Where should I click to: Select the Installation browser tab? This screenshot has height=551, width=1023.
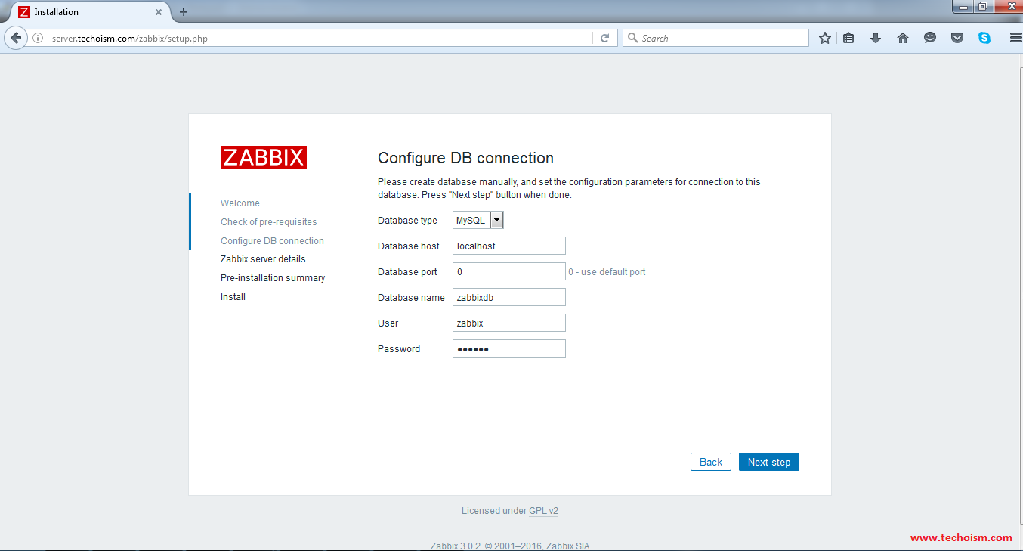click(91, 12)
